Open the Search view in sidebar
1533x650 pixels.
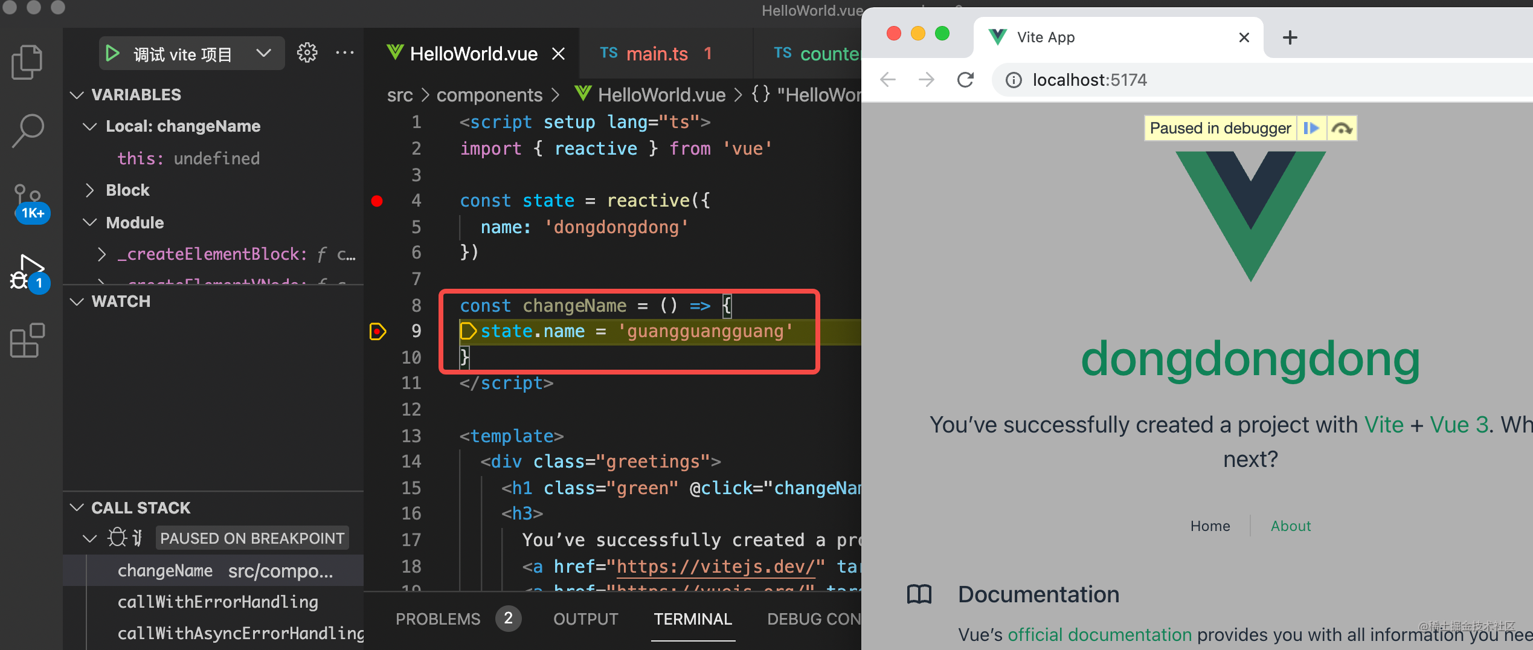pyautogui.click(x=27, y=130)
